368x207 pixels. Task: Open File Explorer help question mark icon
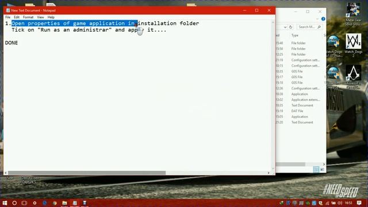[x=323, y=19]
